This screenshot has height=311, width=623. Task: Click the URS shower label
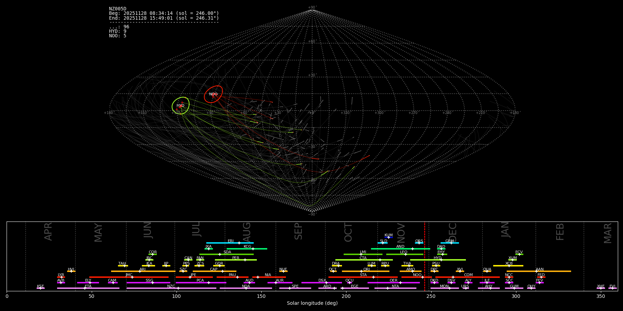pyautogui.click(x=465, y=286)
